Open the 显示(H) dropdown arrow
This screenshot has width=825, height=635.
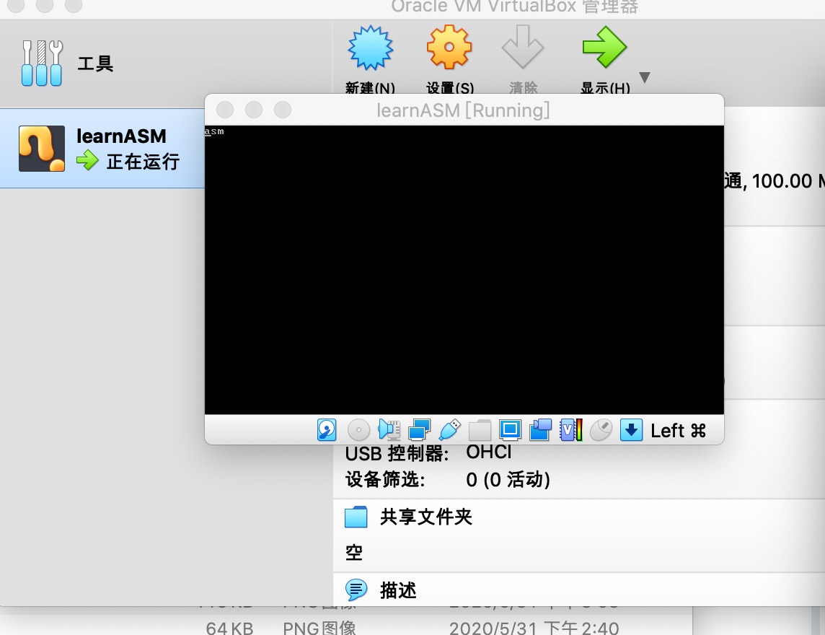tap(645, 76)
